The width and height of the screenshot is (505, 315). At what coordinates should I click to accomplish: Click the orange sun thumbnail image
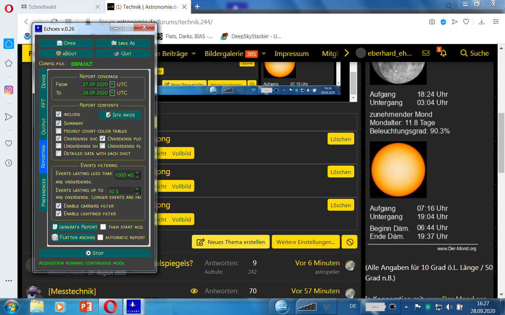(398, 170)
